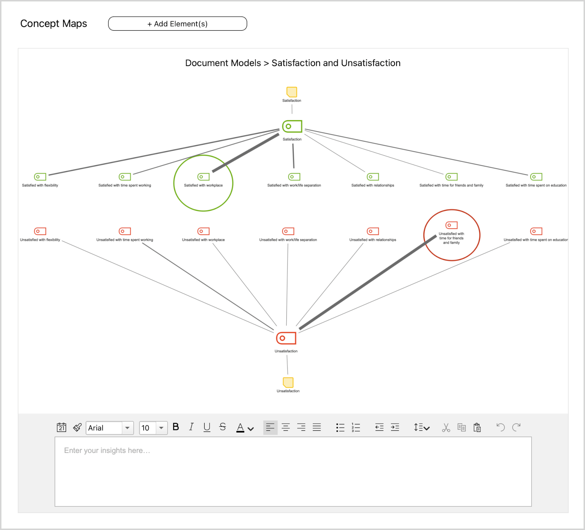Toggle bold formatting
Image resolution: width=585 pixels, height=530 pixels.
pyautogui.click(x=176, y=427)
